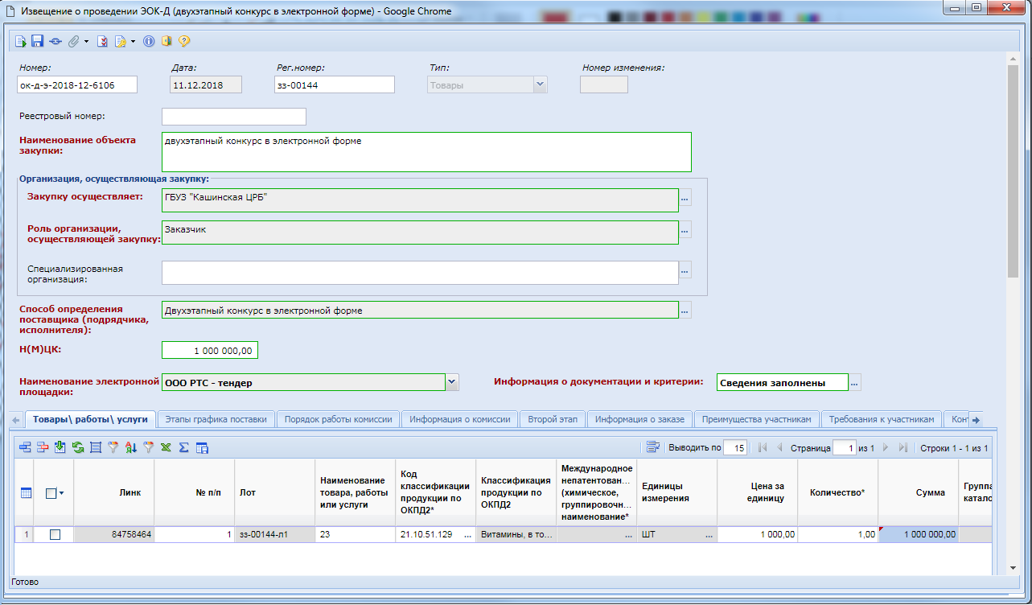Image resolution: width=1032 pixels, height=605 pixels.
Task: Open the page size settings icon near 'Выводить по'
Action: tap(653, 447)
